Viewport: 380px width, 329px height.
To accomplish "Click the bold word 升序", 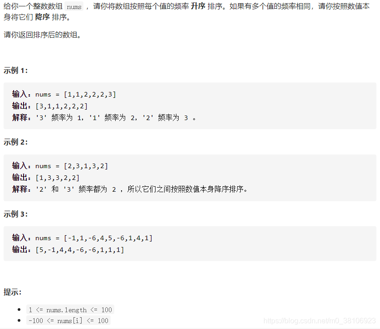I will point(198,6).
